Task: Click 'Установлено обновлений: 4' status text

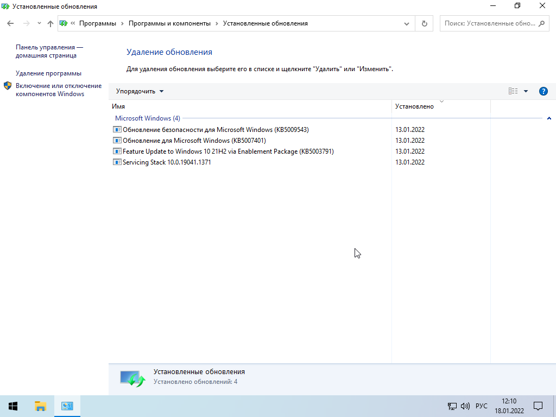Action: pyautogui.click(x=195, y=382)
